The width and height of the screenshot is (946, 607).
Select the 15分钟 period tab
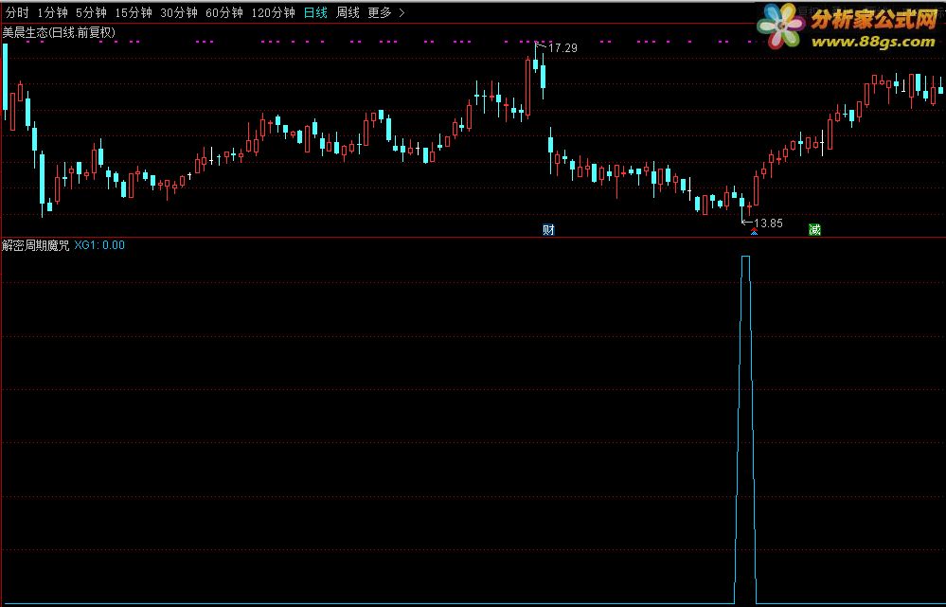134,12
